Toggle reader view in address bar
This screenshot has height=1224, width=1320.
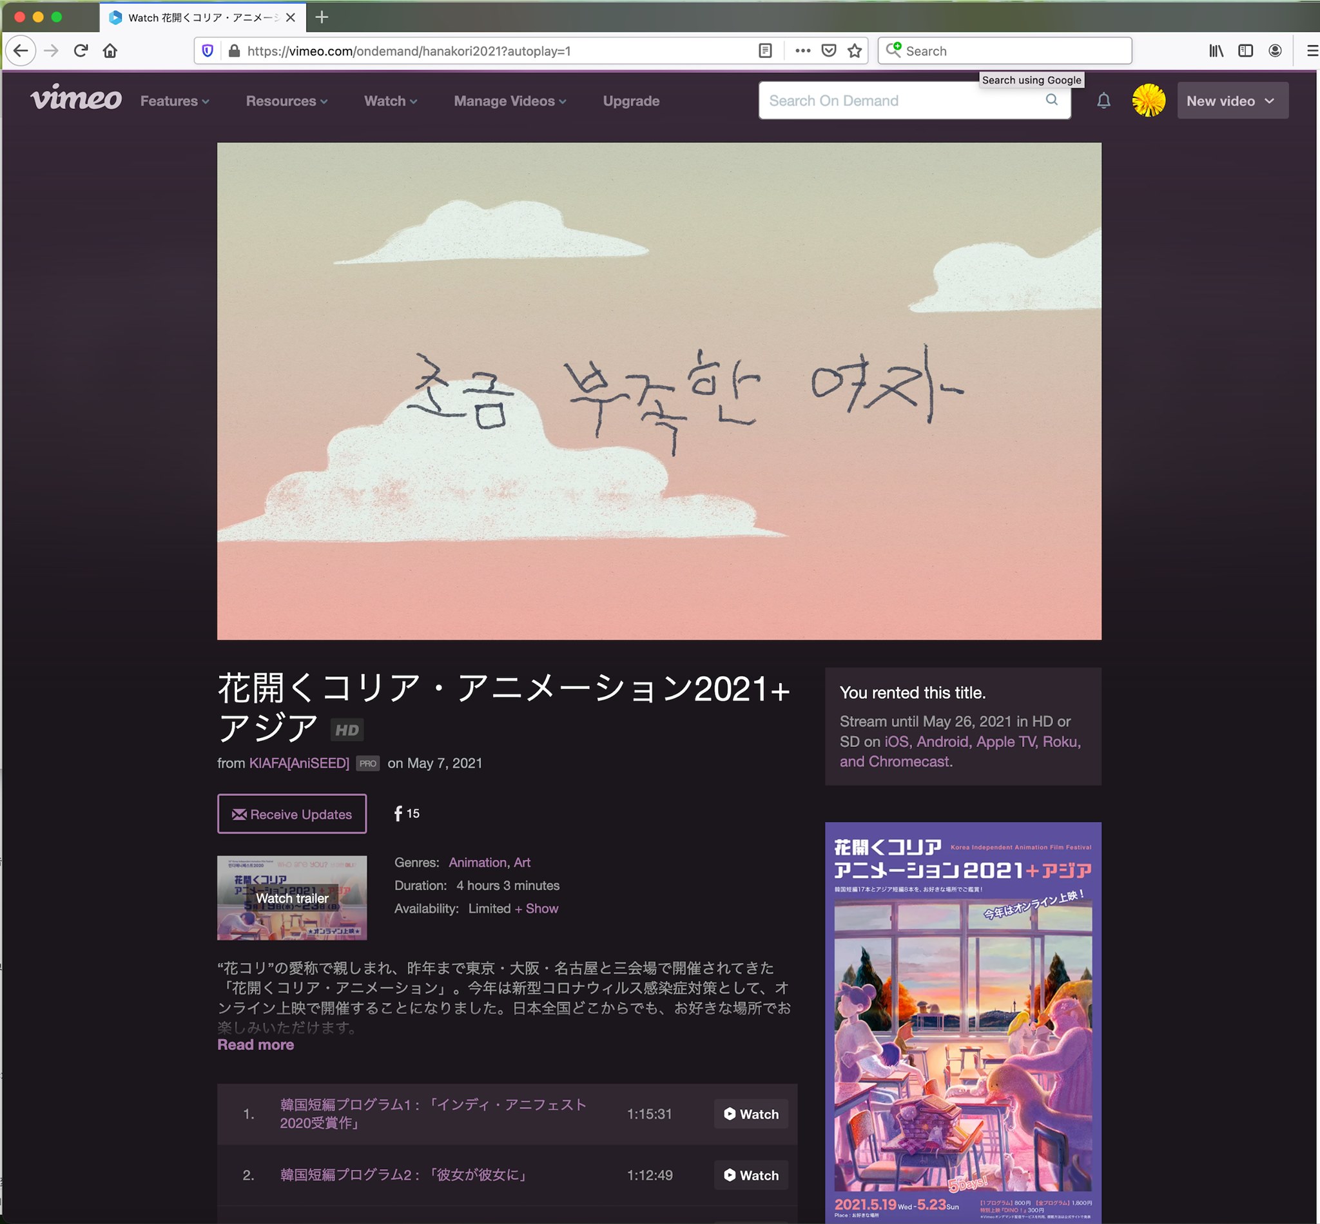click(x=765, y=51)
